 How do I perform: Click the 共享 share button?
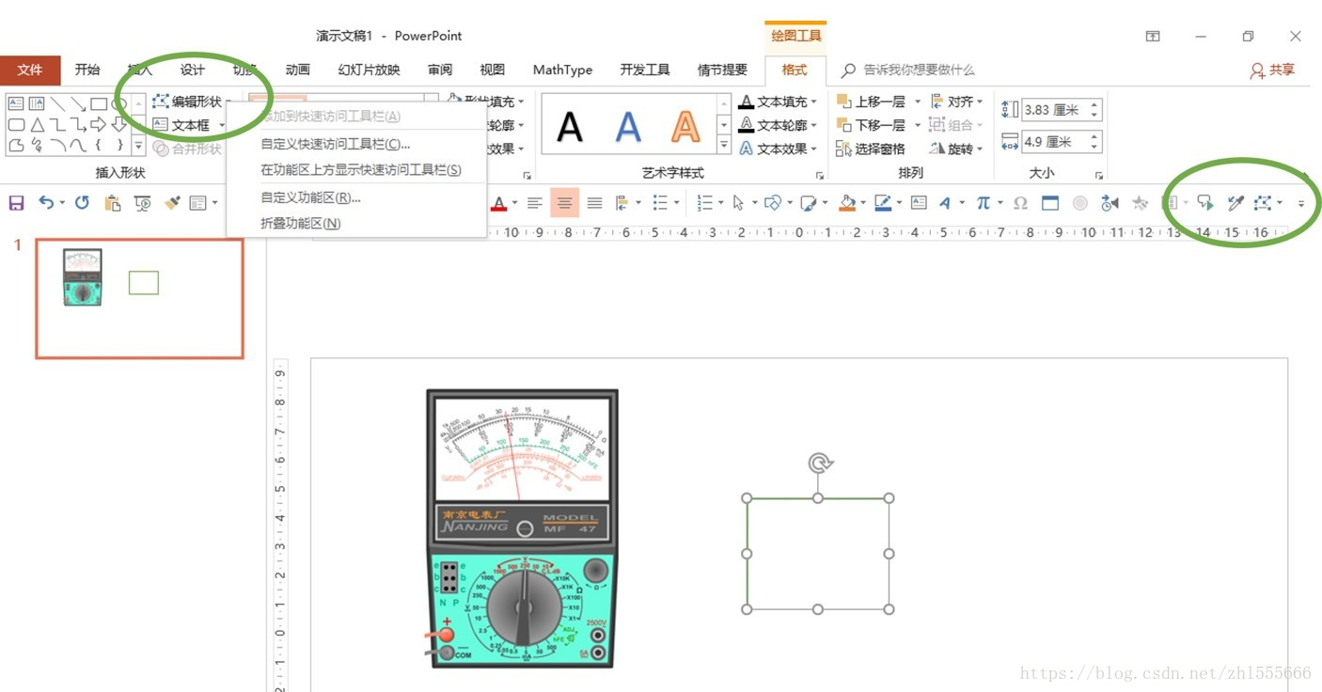[x=1272, y=70]
